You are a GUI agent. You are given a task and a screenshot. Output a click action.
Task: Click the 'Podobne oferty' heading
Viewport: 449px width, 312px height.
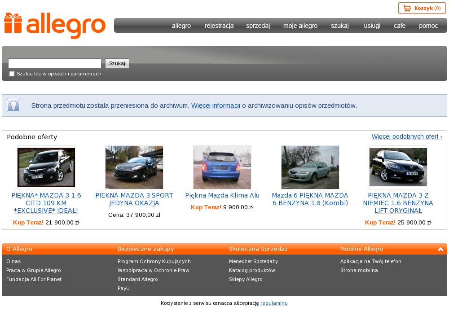click(x=32, y=137)
